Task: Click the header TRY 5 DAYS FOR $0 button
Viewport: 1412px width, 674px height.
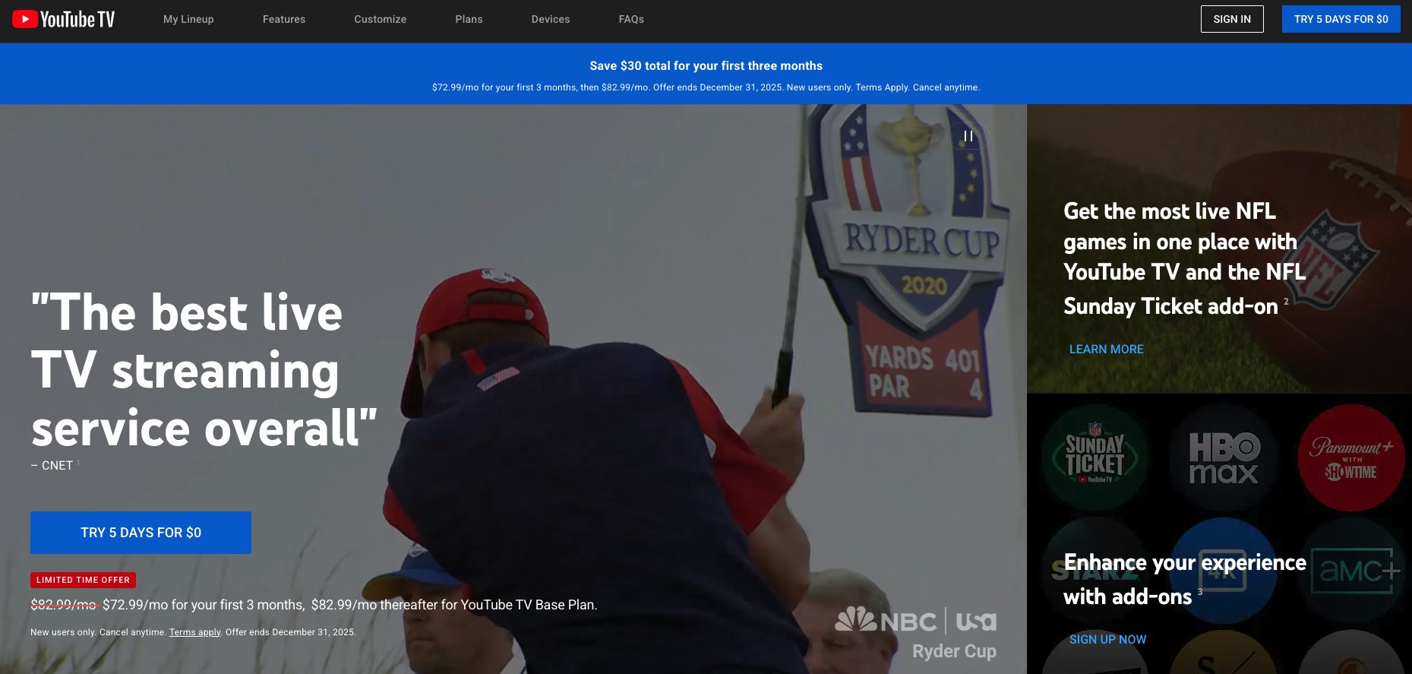Action: [1341, 19]
